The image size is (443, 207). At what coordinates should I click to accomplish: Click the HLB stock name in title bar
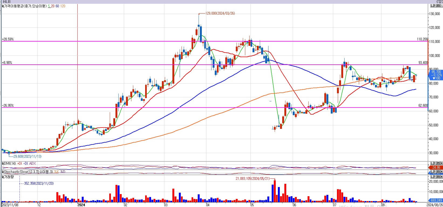[7, 2]
